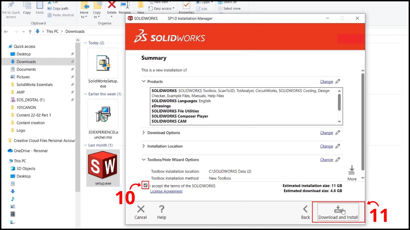Click the Cancel X icon in the installer

coord(141,209)
